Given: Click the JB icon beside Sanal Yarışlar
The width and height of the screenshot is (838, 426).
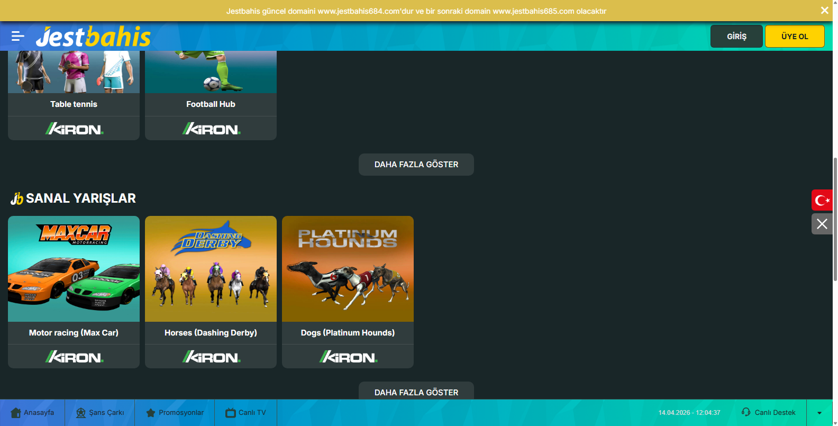Looking at the screenshot, I should pos(17,198).
